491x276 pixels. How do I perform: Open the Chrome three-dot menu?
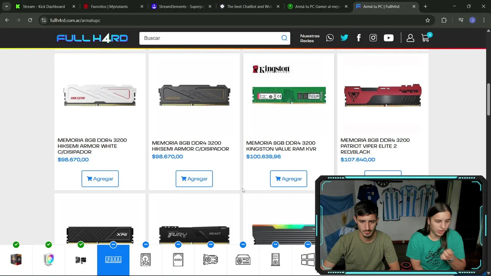click(484, 20)
